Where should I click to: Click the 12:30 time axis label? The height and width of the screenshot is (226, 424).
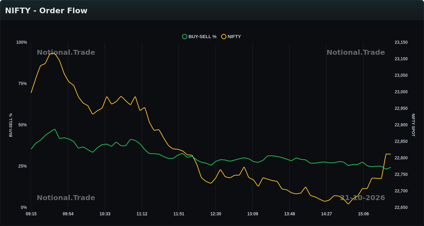[216, 214]
